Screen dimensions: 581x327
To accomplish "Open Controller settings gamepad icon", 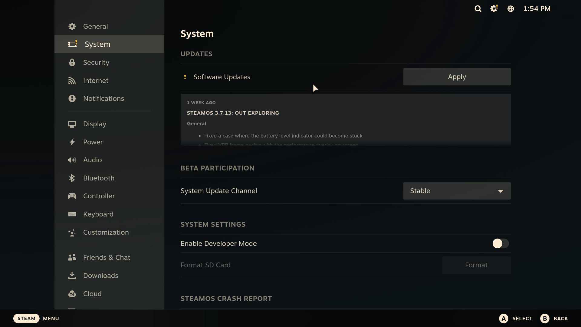I will pyautogui.click(x=72, y=196).
